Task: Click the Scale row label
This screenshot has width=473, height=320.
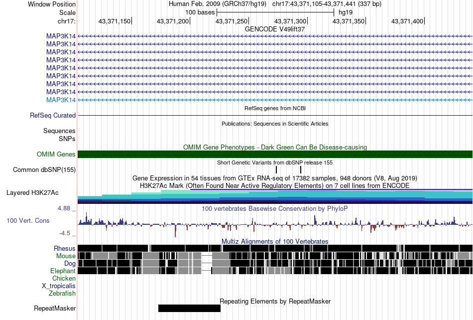Action: click(67, 12)
